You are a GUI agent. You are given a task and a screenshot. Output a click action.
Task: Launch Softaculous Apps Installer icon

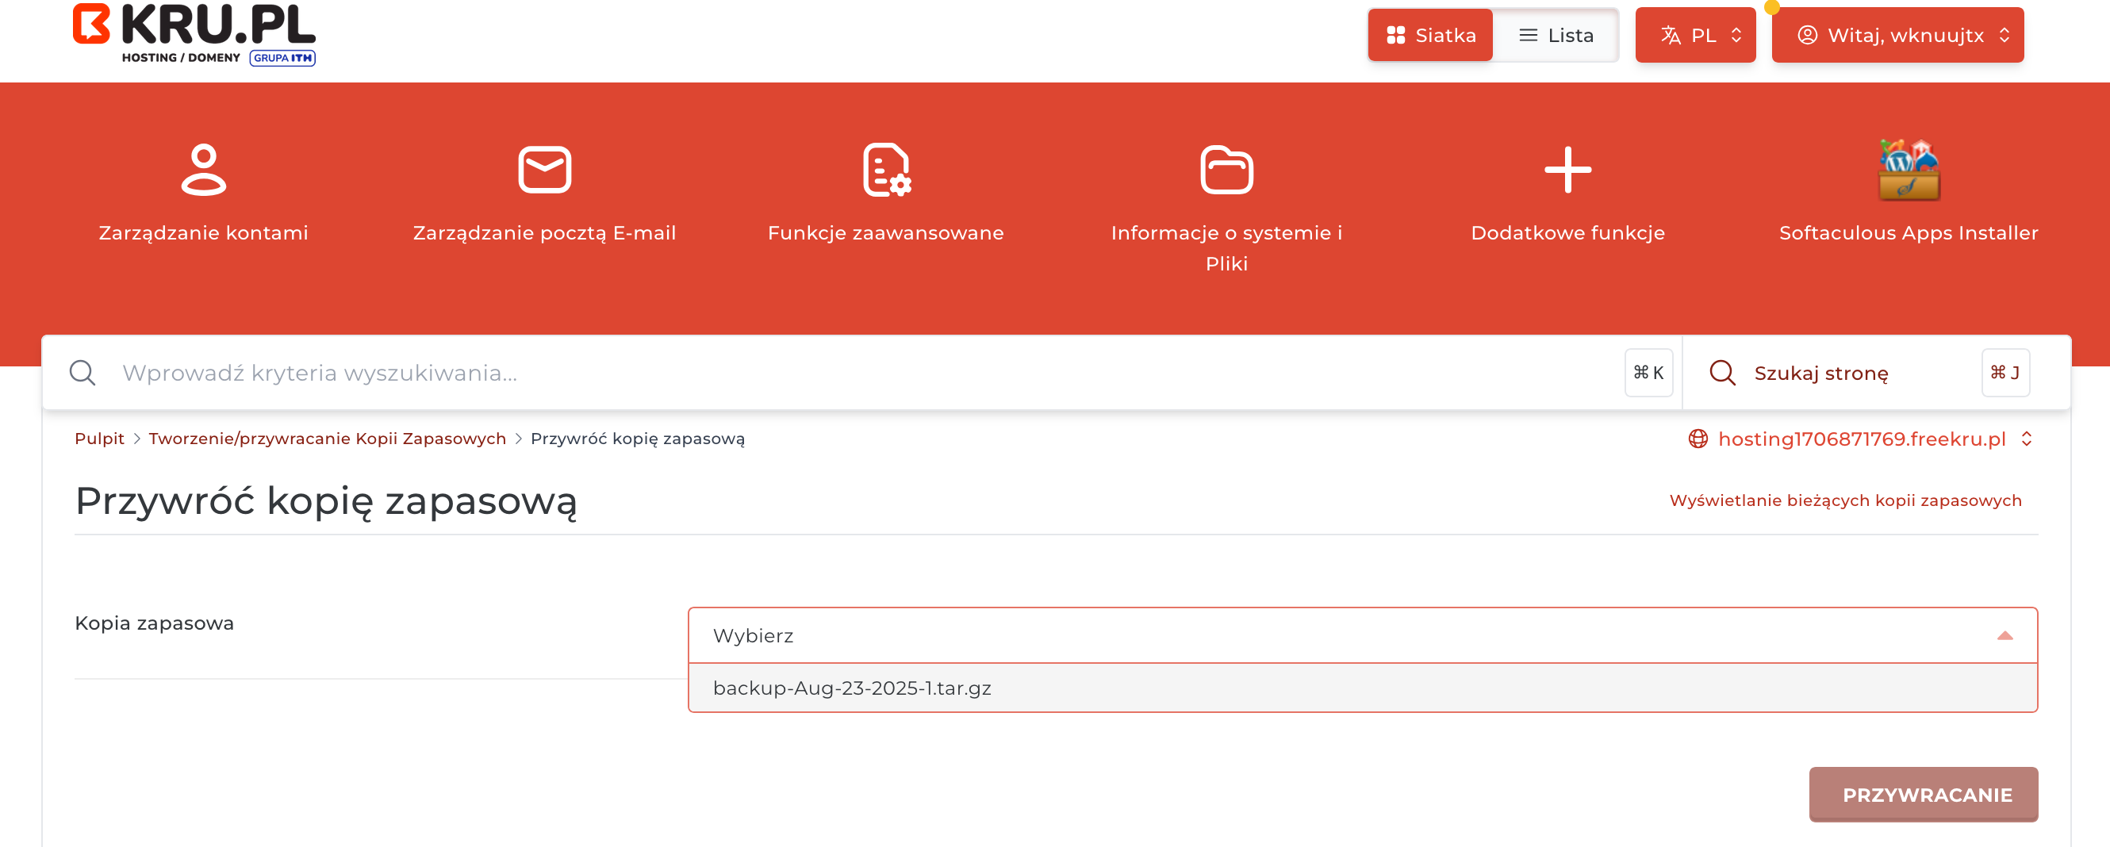pos(1908,170)
